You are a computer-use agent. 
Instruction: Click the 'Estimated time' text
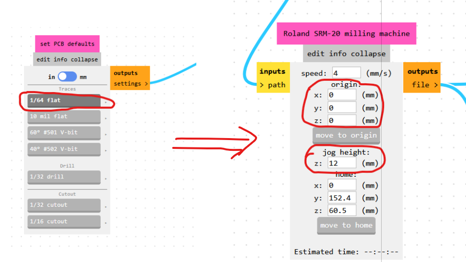coord(346,252)
